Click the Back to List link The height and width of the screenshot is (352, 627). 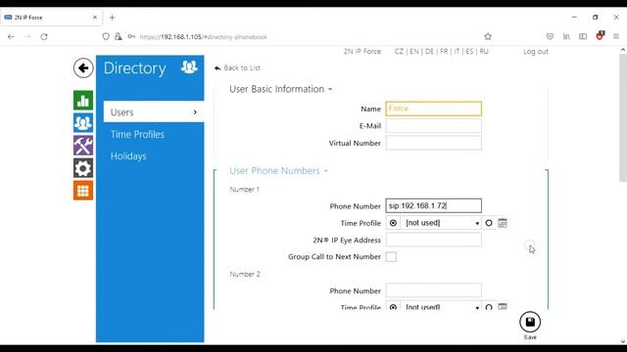tap(237, 67)
